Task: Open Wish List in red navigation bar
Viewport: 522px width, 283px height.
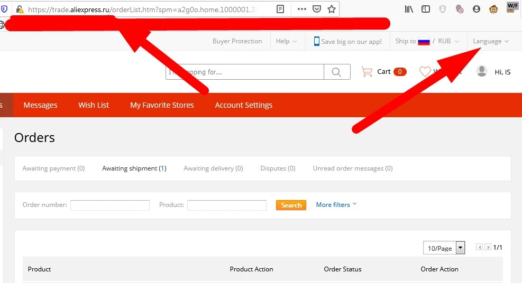Action: tap(94, 105)
